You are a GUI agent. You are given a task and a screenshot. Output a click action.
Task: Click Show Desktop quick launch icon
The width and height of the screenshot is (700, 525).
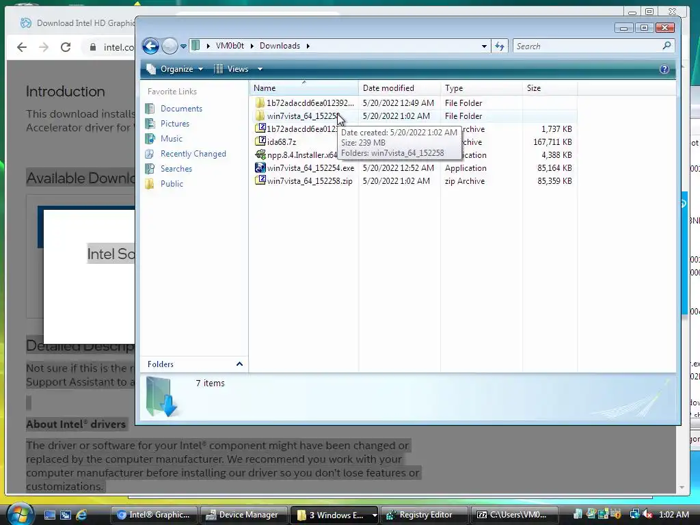tap(49, 515)
